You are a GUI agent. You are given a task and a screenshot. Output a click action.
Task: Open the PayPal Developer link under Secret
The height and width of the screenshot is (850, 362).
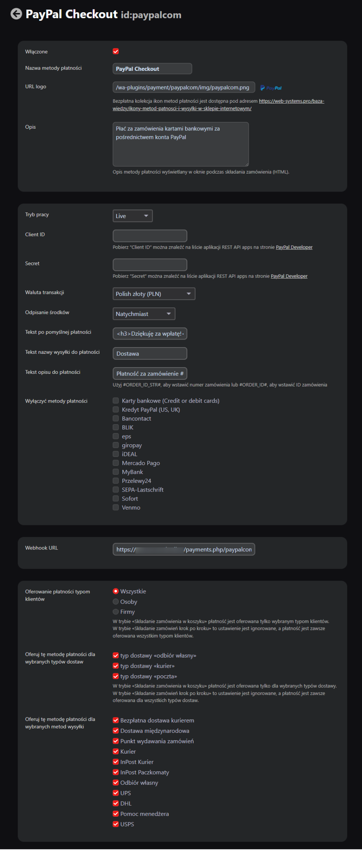click(x=289, y=276)
